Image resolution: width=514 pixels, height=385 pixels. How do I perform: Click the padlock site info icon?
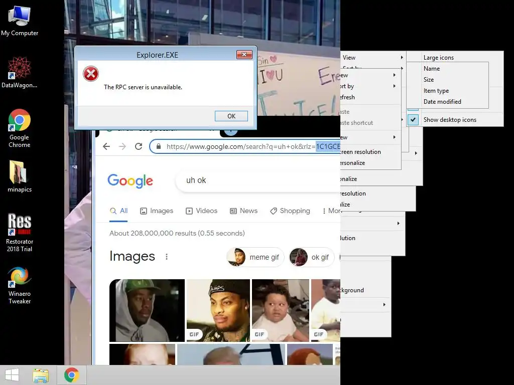coord(159,146)
